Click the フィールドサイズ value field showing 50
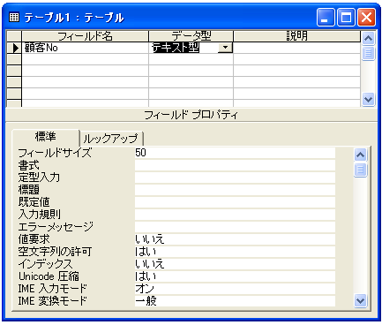Screen dimensions: 382x325 (235, 153)
